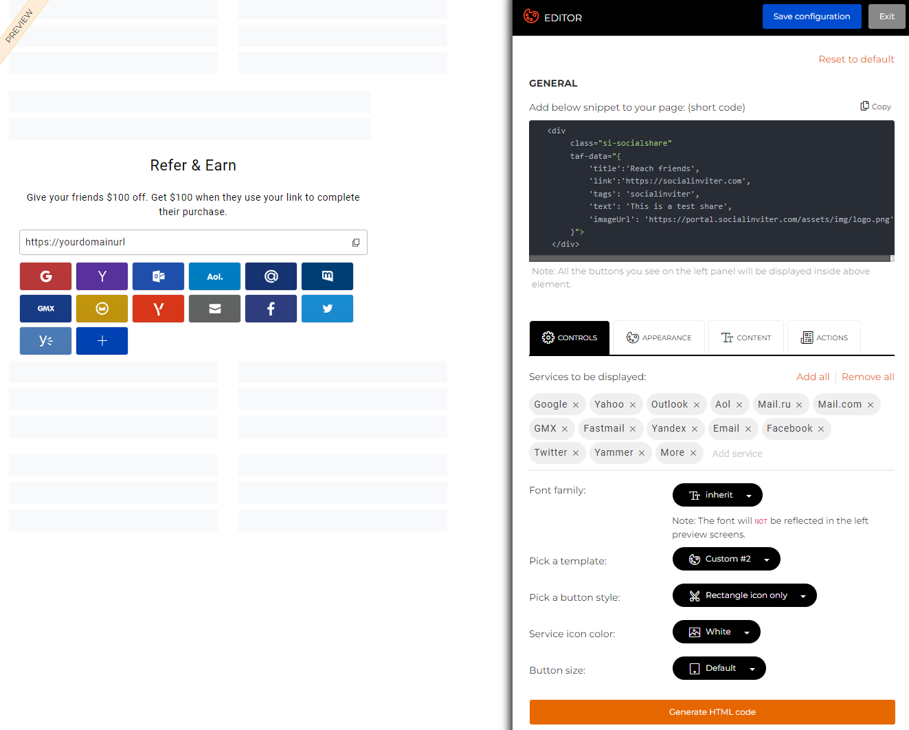909x730 pixels.
Task: Click the Twitter bird share button
Action: (x=327, y=309)
